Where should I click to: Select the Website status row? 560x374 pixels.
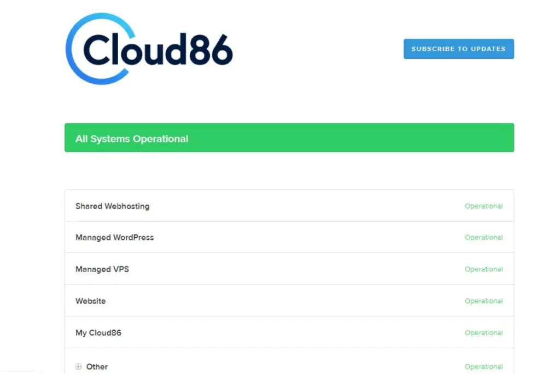coord(91,301)
